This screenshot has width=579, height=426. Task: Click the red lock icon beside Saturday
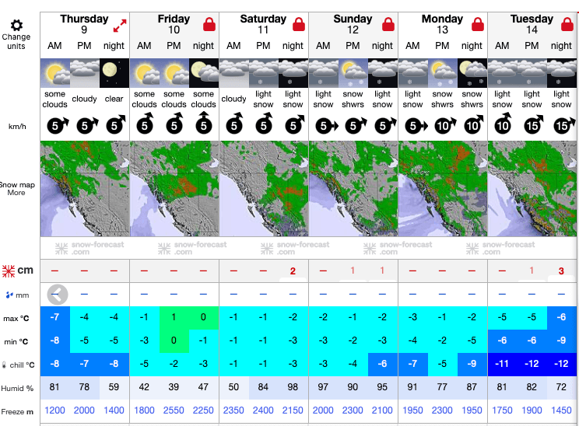[299, 25]
